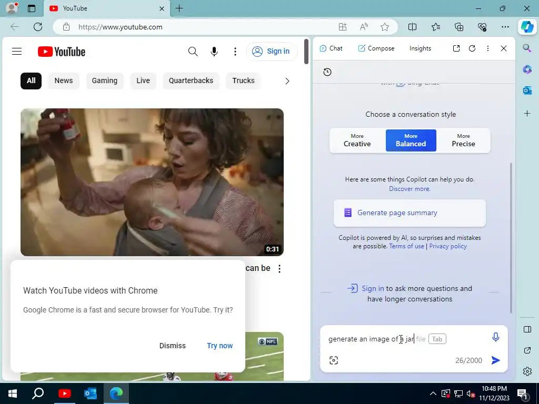Click the YouTube page scrollbar
Screen dimensions: 539x404
[x=307, y=52]
